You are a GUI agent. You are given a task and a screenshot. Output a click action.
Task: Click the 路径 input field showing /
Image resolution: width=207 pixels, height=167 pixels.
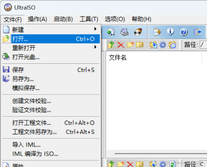[x=203, y=45]
